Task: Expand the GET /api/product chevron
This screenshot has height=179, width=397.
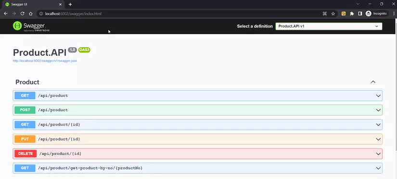Action: pos(378,96)
